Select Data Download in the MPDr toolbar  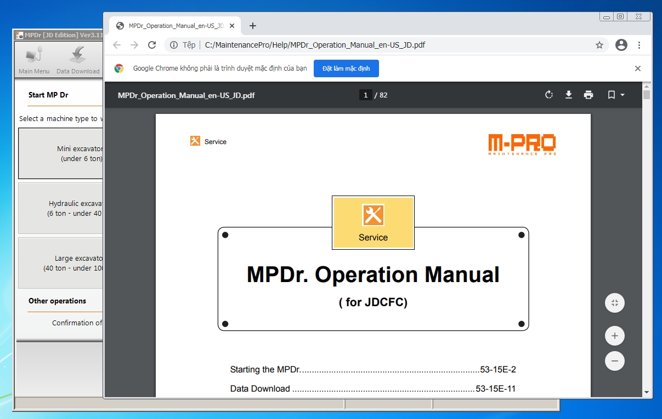[x=78, y=59]
